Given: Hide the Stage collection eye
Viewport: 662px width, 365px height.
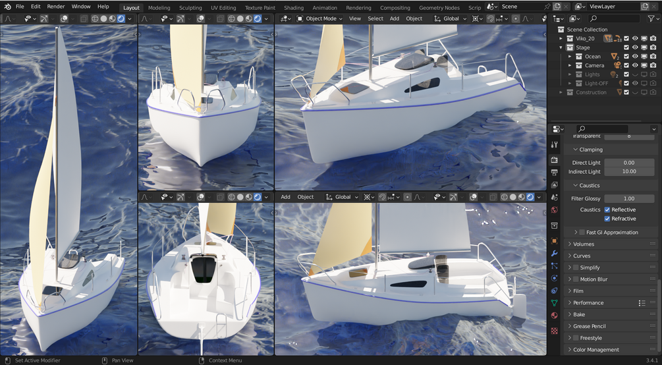Looking at the screenshot, I should click(635, 47).
